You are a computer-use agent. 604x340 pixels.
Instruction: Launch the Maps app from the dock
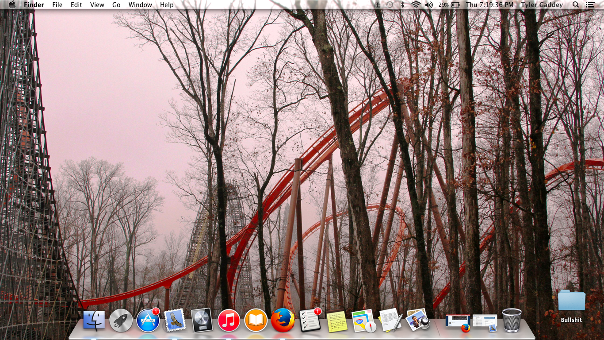tap(363, 321)
